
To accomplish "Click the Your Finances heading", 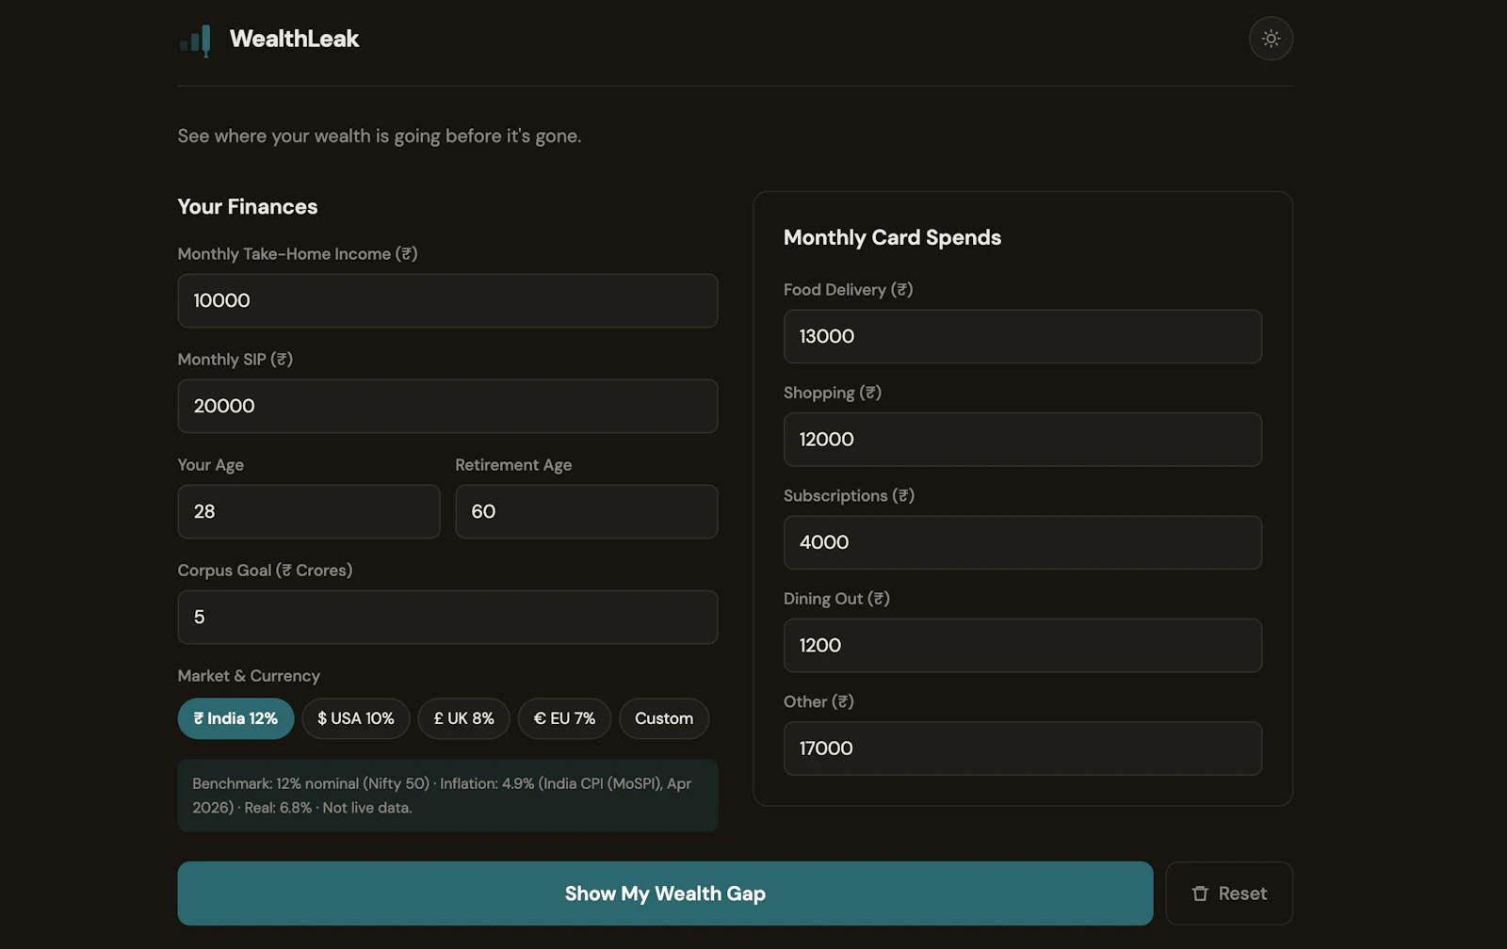I will pos(248,206).
